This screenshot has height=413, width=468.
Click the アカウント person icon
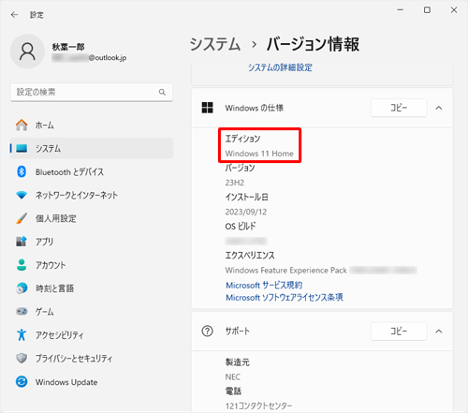click(x=22, y=265)
